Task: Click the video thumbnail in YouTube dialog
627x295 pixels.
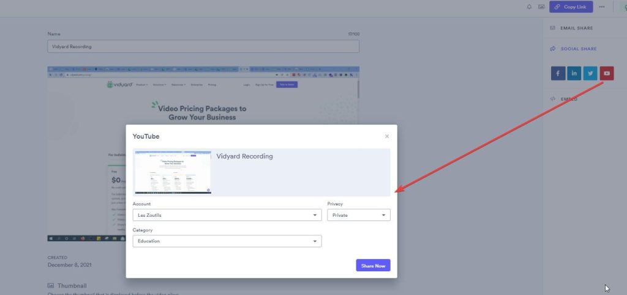Action: click(173, 172)
